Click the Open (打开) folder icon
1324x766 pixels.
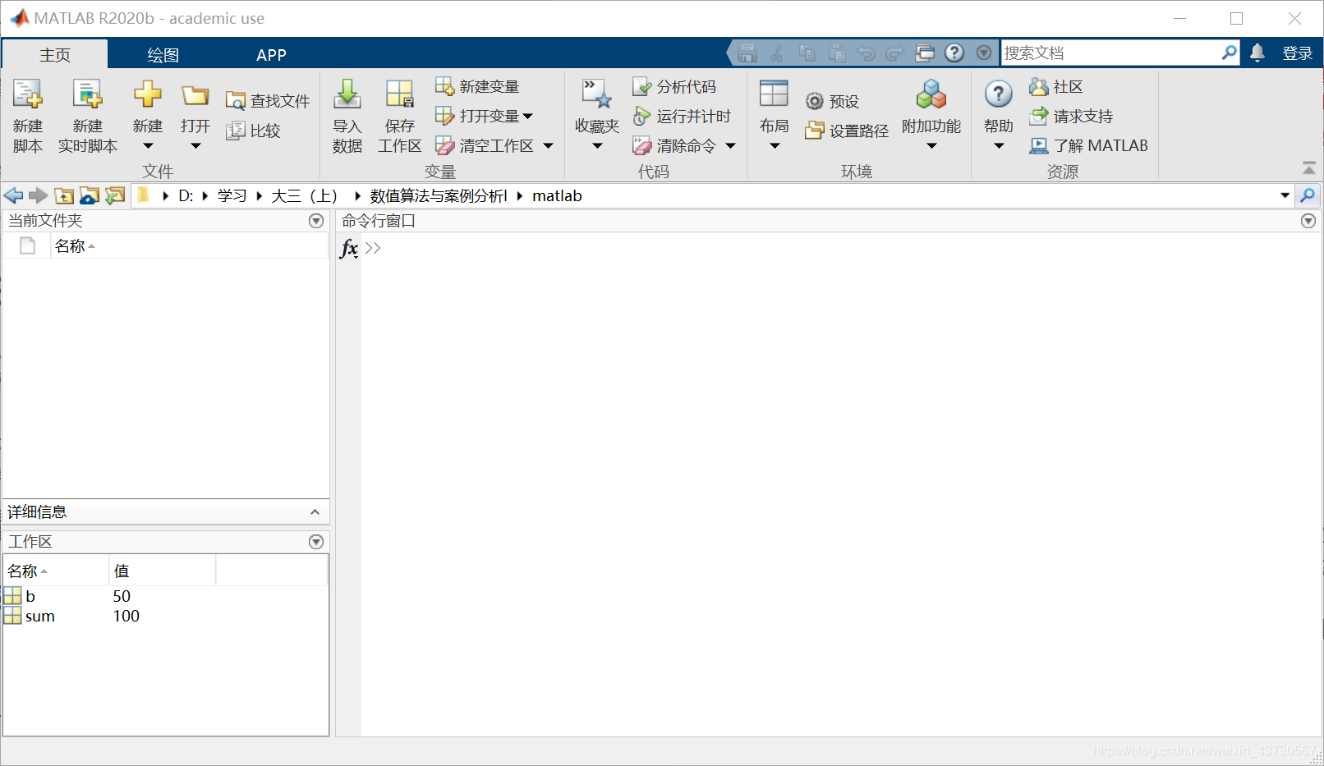click(x=195, y=96)
